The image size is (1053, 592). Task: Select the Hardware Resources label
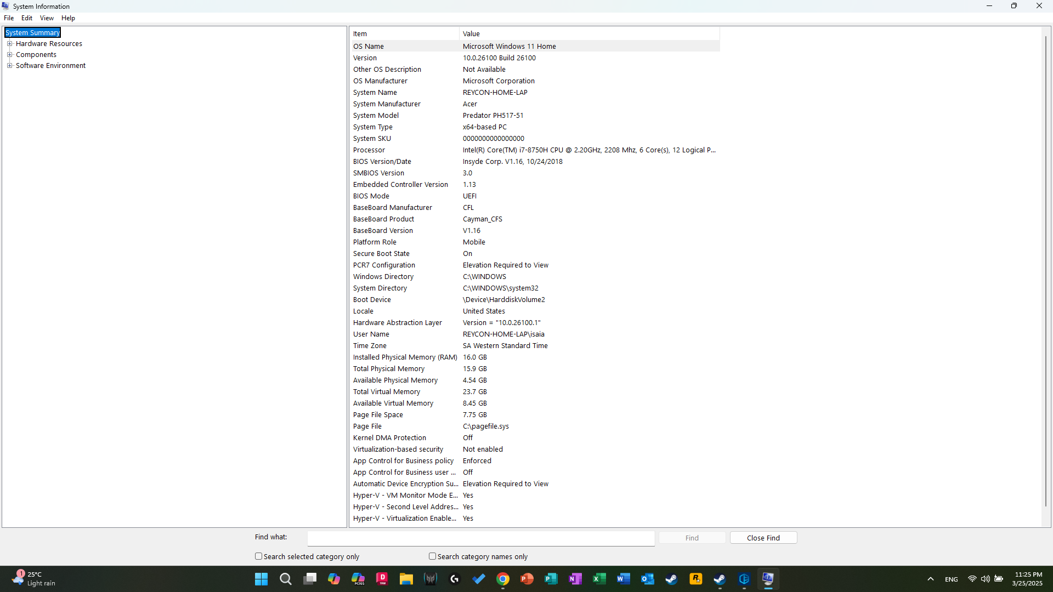(x=49, y=44)
